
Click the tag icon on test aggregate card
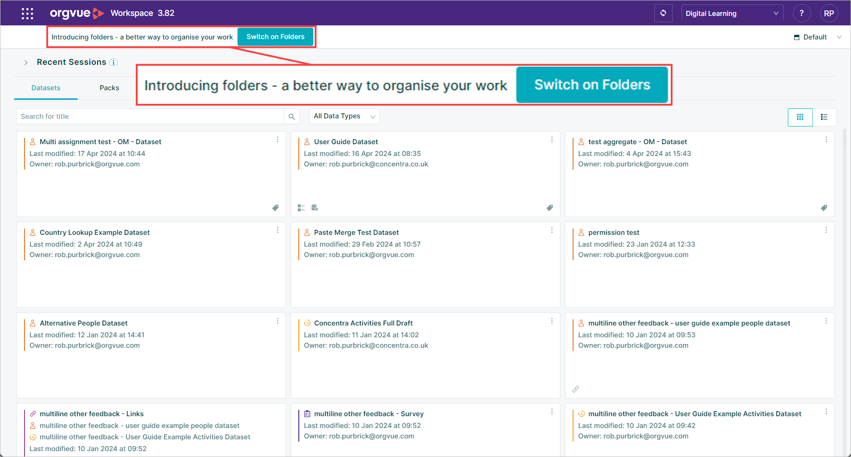click(824, 208)
